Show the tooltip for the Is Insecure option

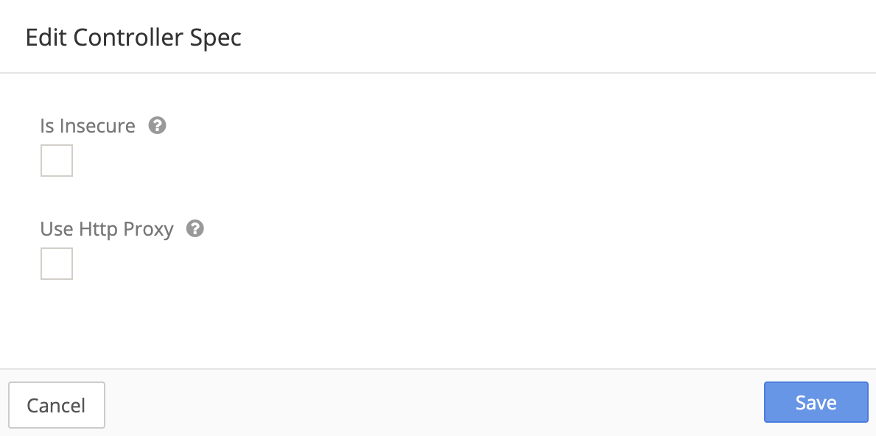(157, 126)
